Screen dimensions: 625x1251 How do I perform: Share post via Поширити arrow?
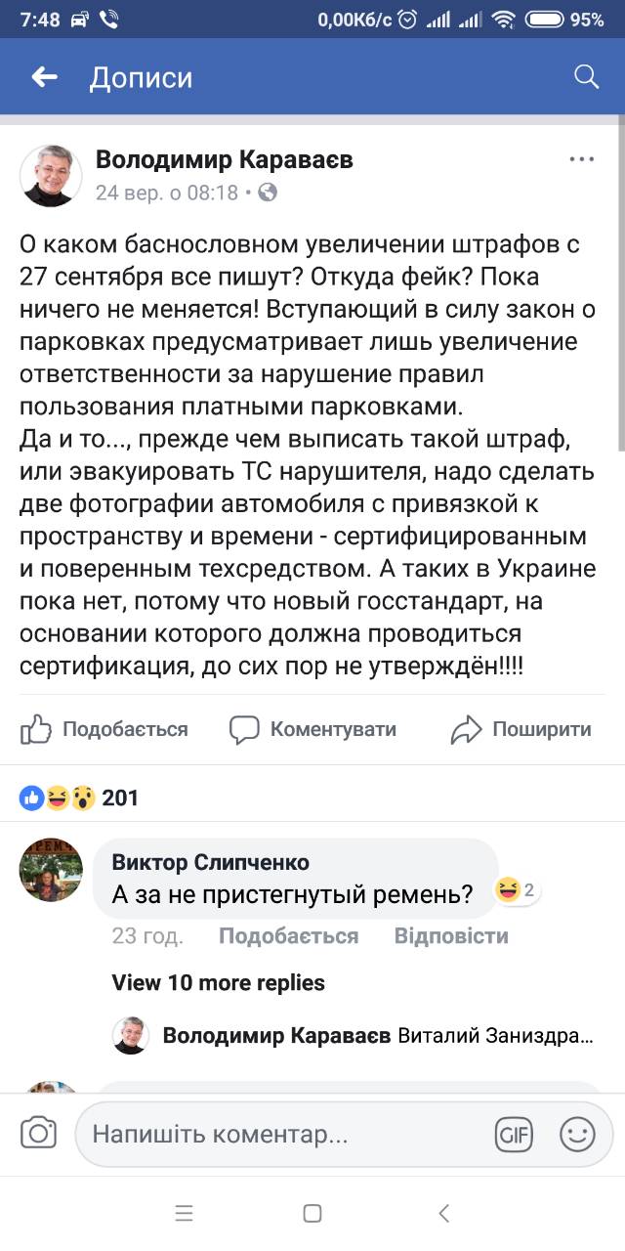coord(521,729)
